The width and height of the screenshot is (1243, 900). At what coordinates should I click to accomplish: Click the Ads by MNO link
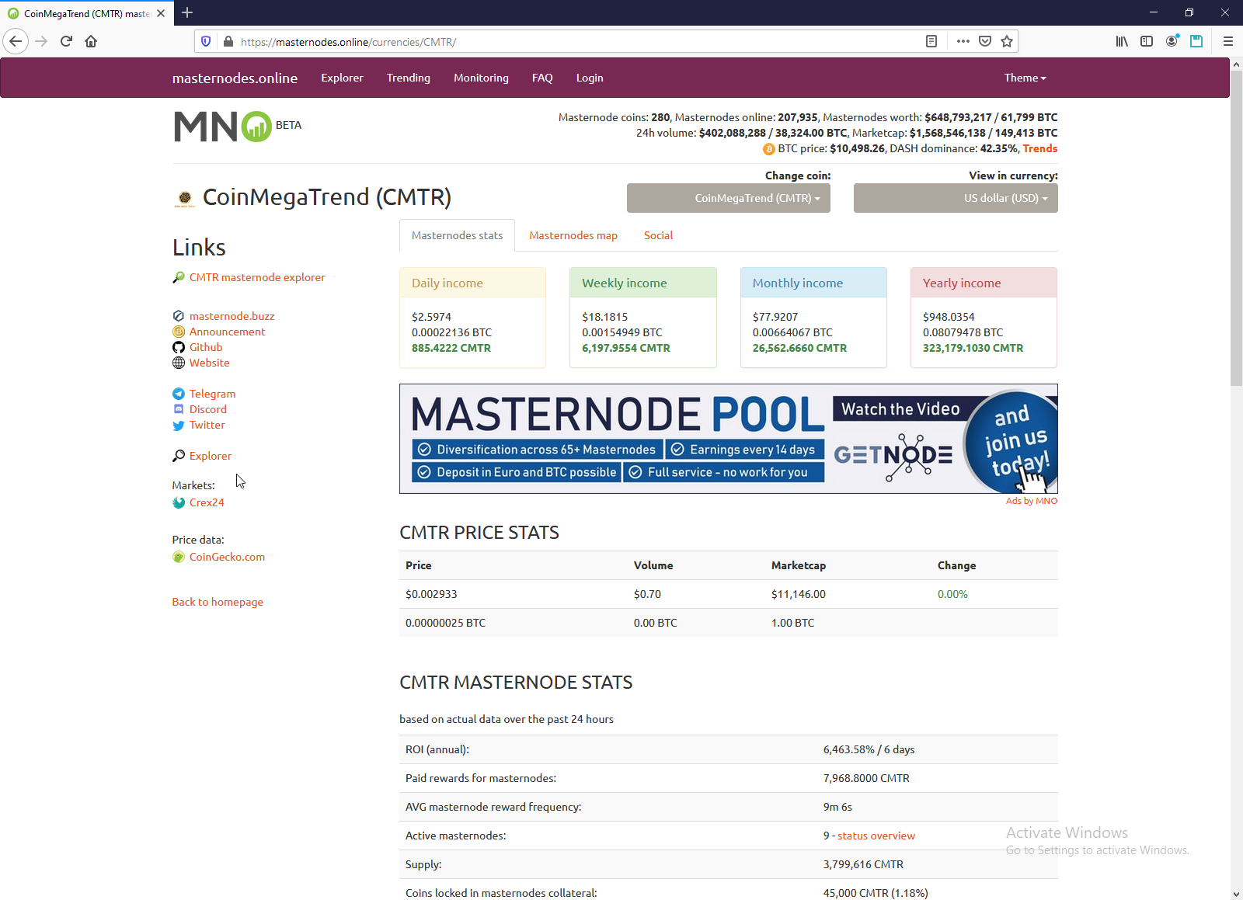click(1032, 501)
